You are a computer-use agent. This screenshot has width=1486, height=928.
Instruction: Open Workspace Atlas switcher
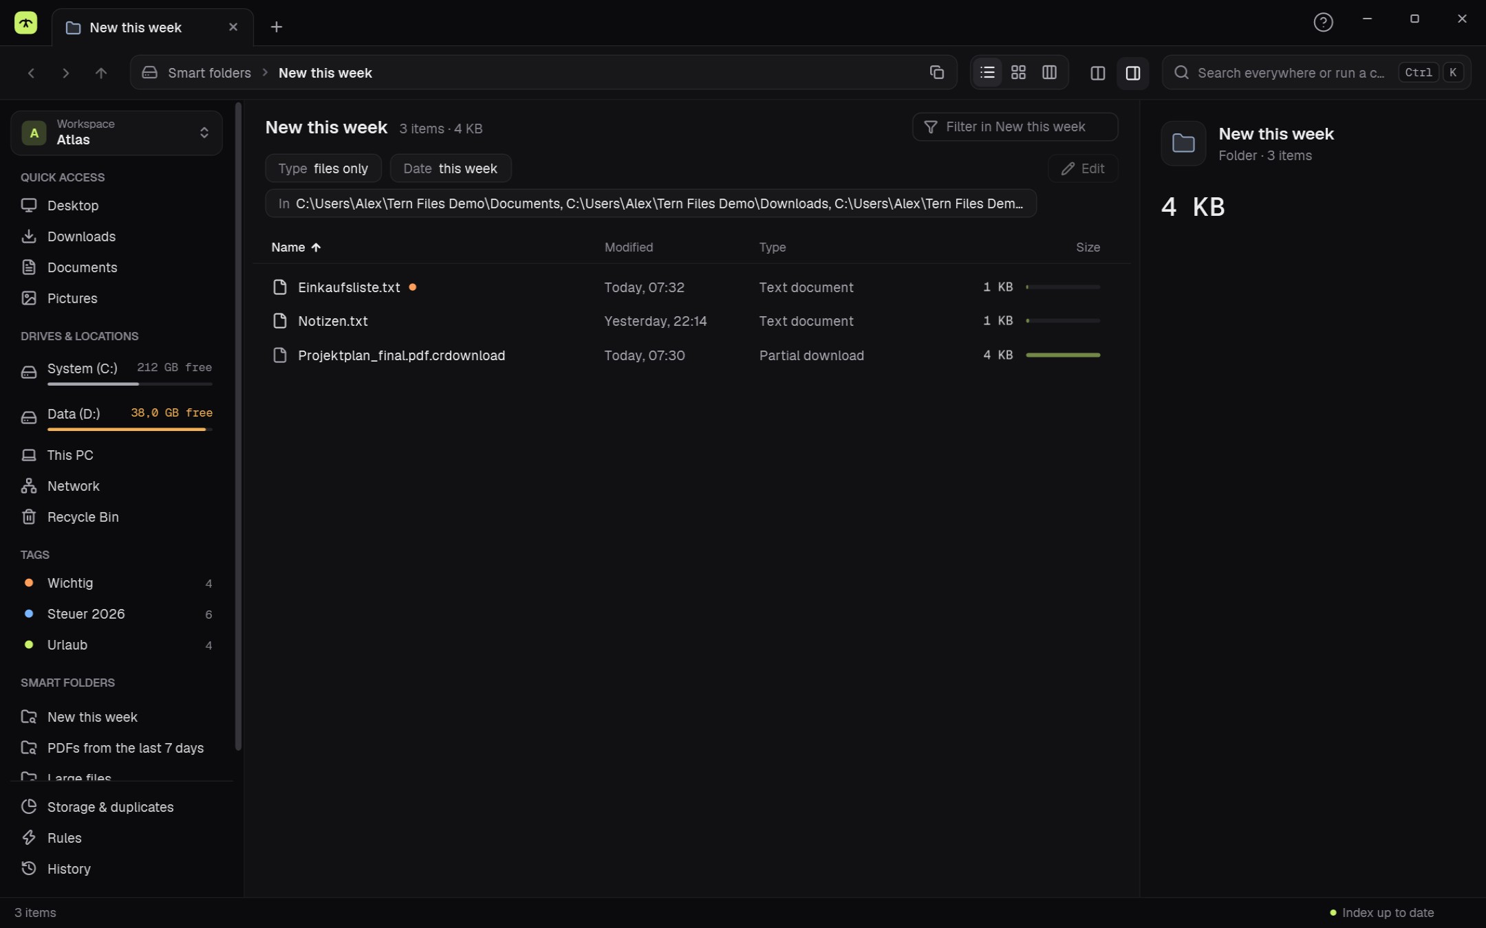click(x=116, y=133)
